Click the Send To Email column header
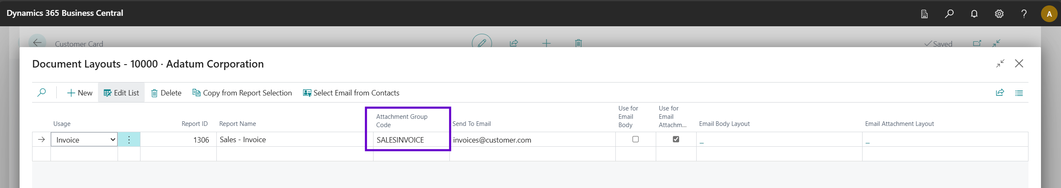 tap(472, 124)
